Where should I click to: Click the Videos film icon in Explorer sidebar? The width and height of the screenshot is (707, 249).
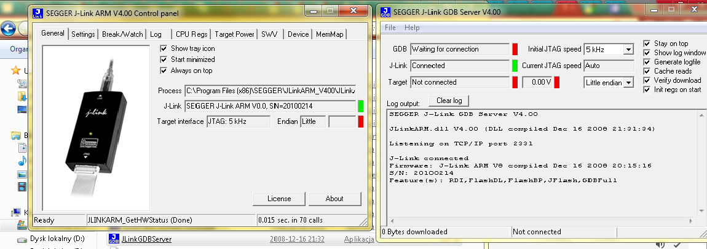pos(22,186)
